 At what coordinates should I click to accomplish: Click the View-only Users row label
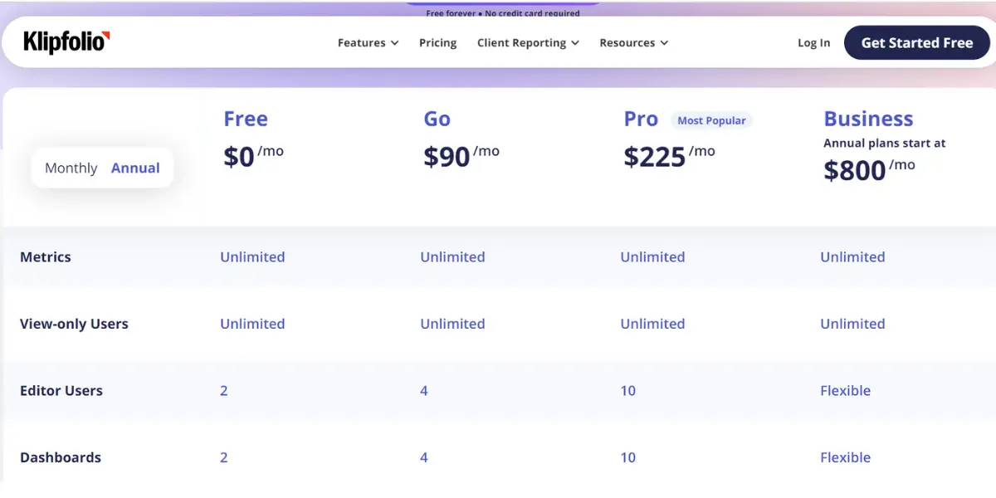coord(74,325)
